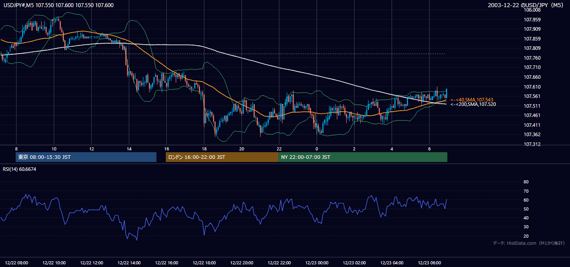
Task: Click price axis label 107.411
Action: click(x=532, y=125)
